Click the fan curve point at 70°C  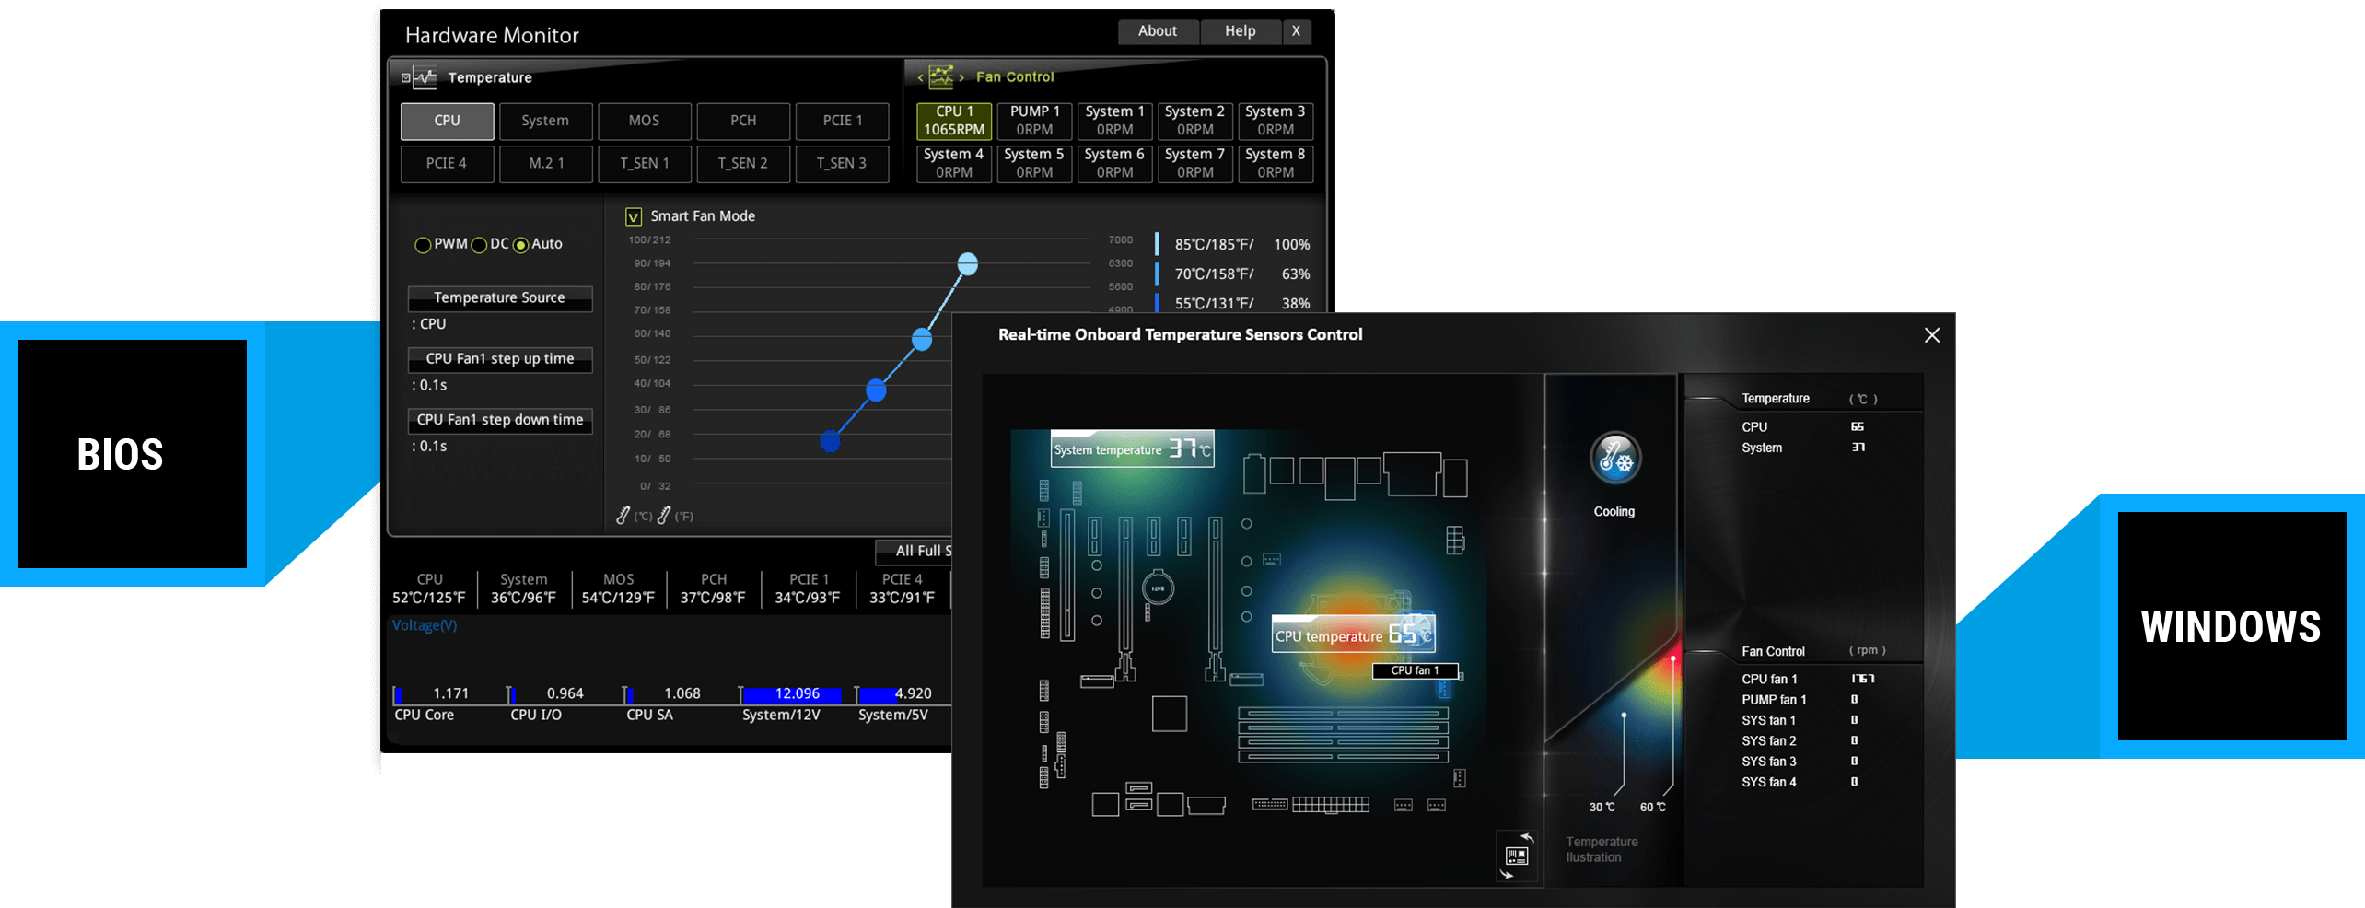pos(922,340)
